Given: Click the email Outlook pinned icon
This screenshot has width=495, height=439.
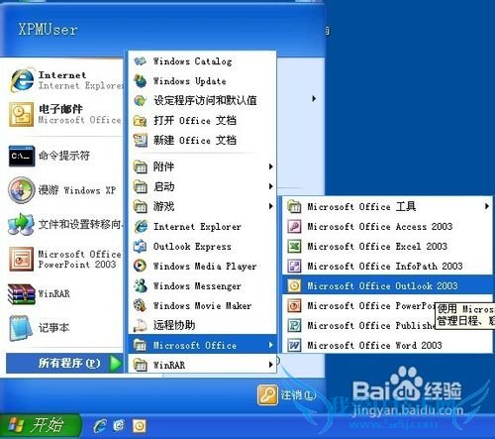Looking at the screenshot, I should click(x=21, y=114).
